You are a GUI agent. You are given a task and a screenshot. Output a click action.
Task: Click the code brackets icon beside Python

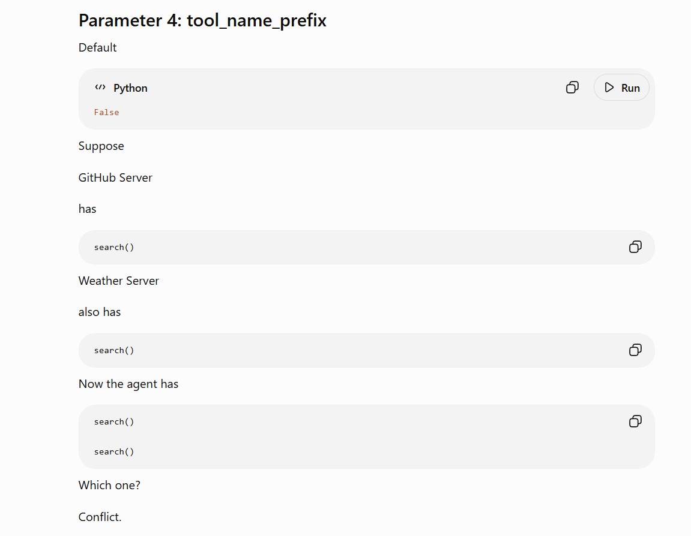coord(100,87)
